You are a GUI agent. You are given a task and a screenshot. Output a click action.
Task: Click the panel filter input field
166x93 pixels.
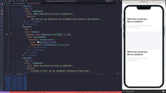(101, 74)
